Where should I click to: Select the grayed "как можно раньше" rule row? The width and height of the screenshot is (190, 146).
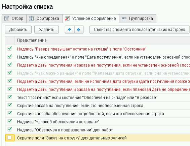click(98, 73)
